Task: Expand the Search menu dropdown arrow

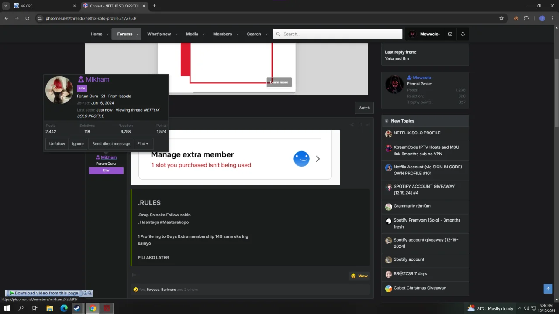Action: (x=266, y=34)
